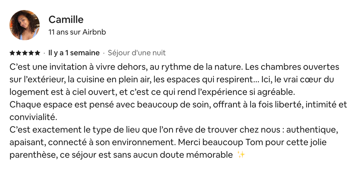Screen dimensions: 363x169
Task: Click the second star of the rating
Action: point(19,53)
